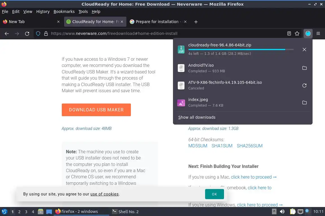325x216 pixels.
Task: Click the clipboard tray icon
Action: click(293, 212)
